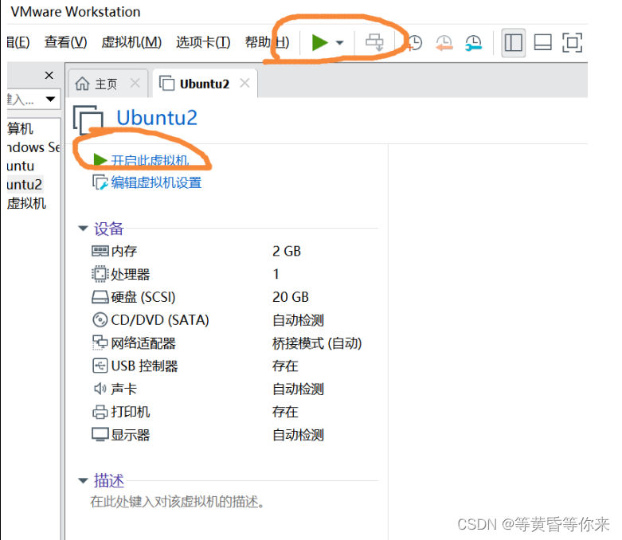
Task: Open the 帮助(H) menu
Action: (267, 41)
